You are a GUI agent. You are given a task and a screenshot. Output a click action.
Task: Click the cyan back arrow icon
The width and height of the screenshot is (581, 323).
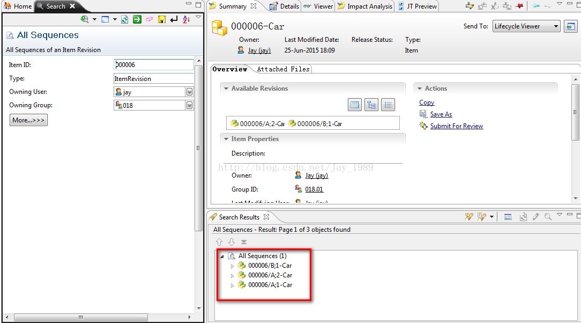click(536, 5)
